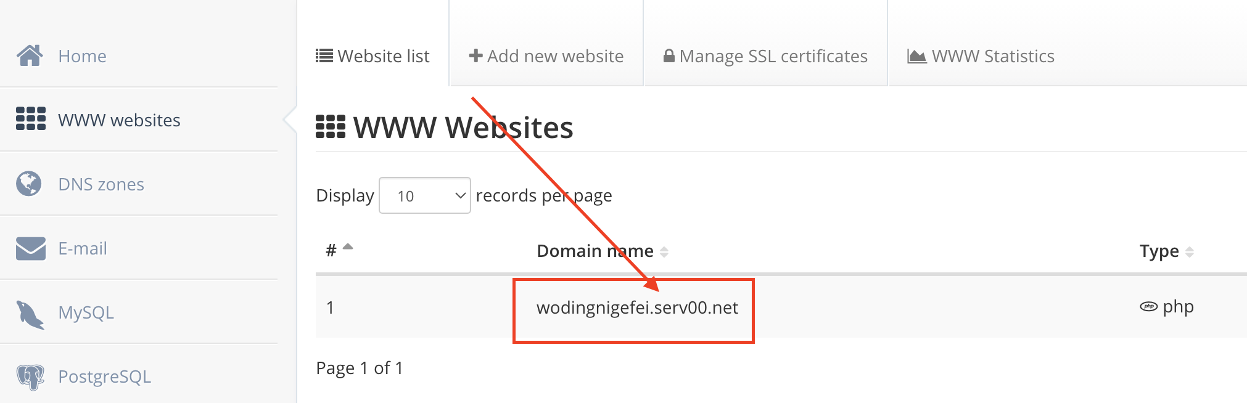Click the E-mail envelope icon
Screen dimensions: 1247x403
[x=31, y=248]
